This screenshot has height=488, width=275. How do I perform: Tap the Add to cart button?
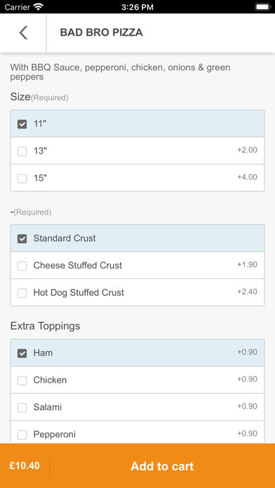point(162,466)
